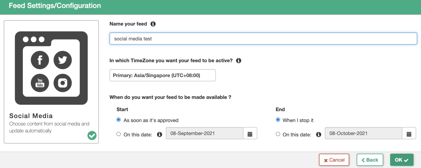Screen dimensions: 421x168
Task: Click 'Choose content from social media' description text
Action: click(49, 127)
